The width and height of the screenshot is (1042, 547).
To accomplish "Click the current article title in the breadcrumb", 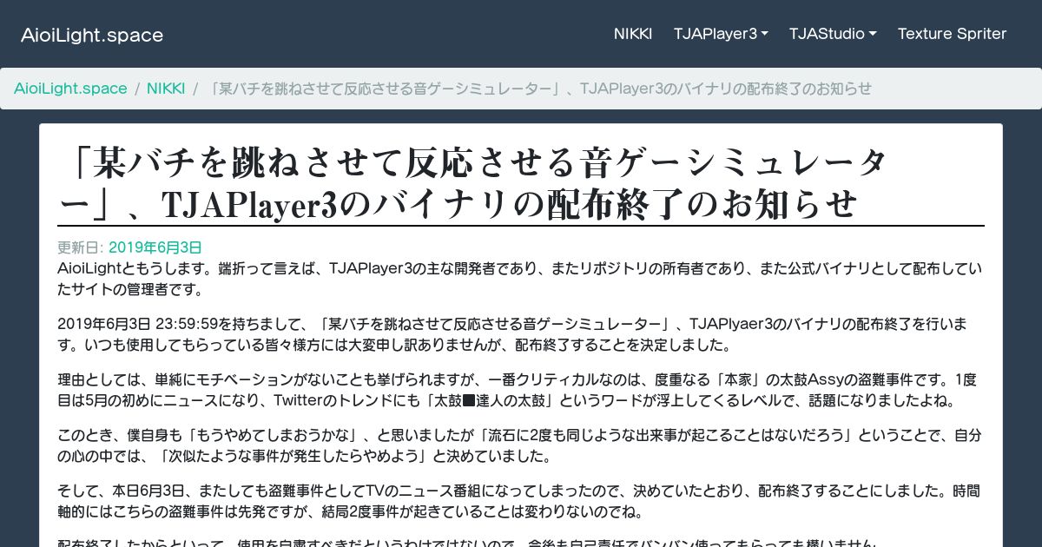I will [x=538, y=89].
